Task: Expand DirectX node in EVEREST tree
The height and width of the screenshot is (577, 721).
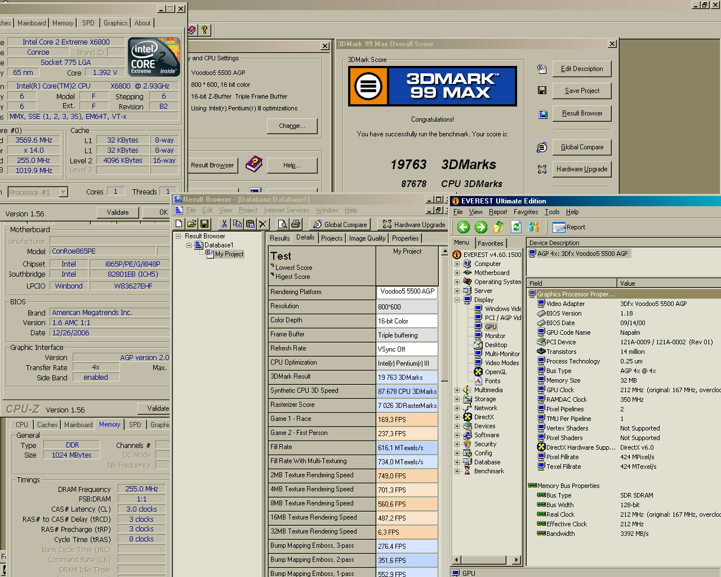Action: tap(457, 417)
